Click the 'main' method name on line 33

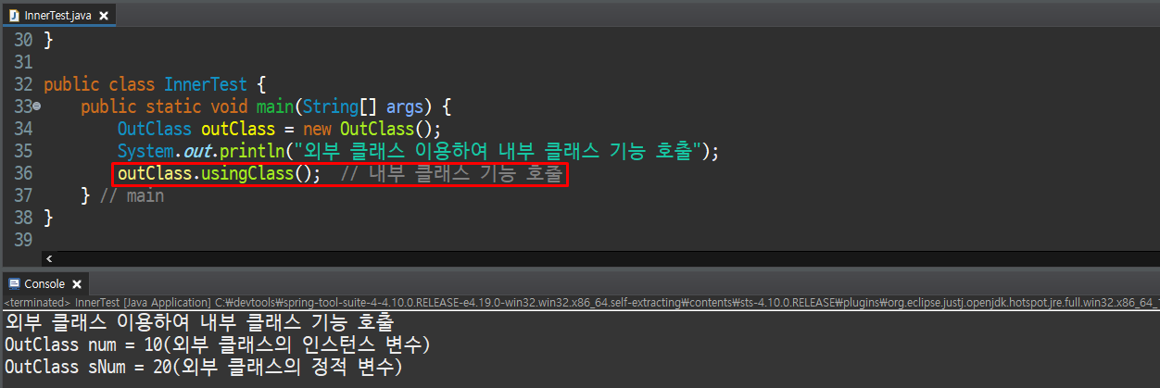coord(274,106)
